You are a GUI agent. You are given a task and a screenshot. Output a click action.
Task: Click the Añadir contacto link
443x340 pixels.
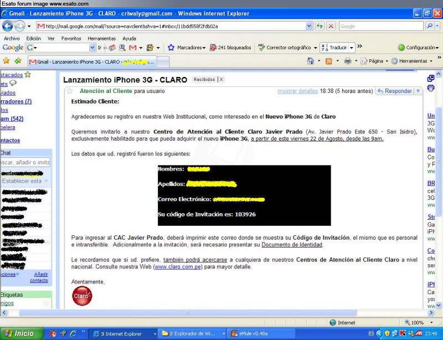(x=39, y=277)
